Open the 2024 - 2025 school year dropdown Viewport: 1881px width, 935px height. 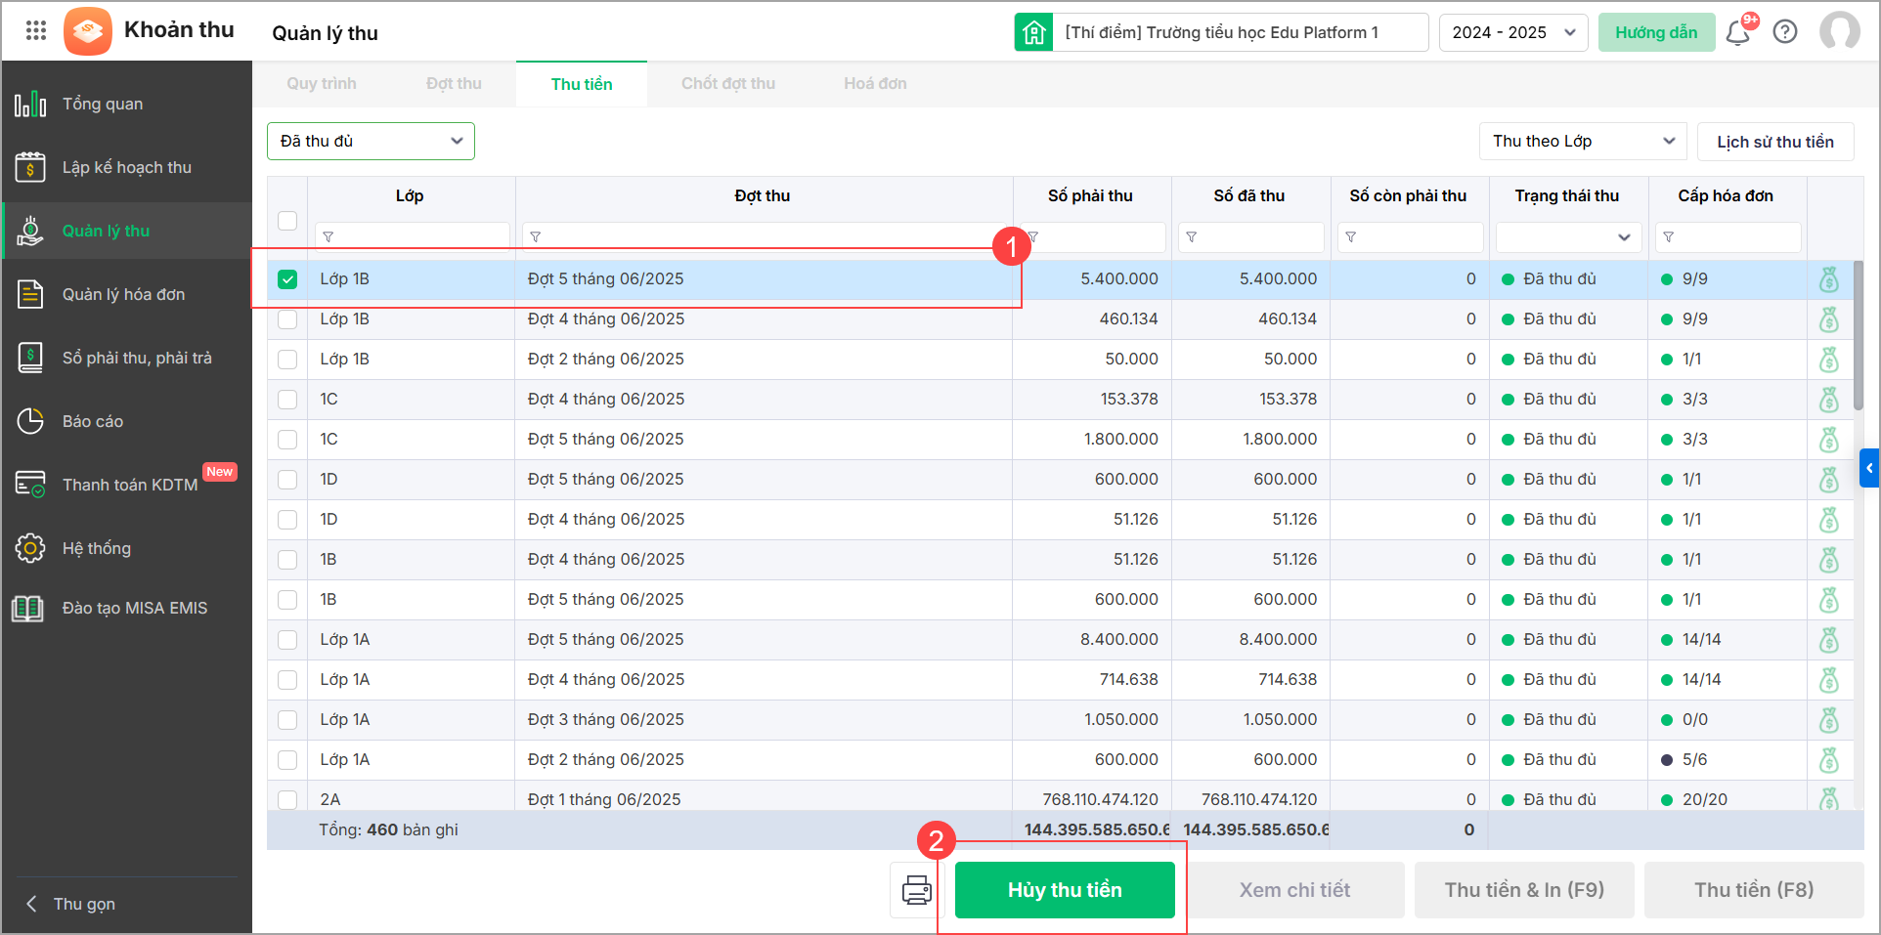[1513, 32]
